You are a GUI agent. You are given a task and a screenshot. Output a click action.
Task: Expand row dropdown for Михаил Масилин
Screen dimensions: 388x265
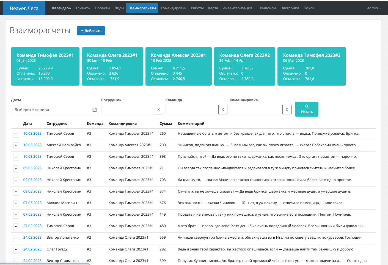click(16, 203)
